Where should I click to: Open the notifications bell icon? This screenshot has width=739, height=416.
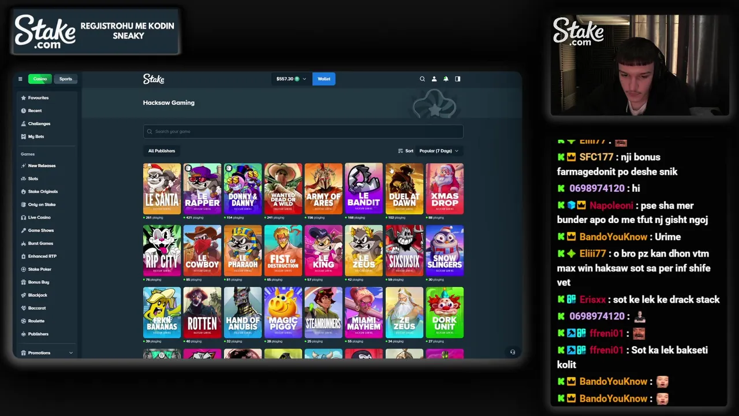click(446, 79)
